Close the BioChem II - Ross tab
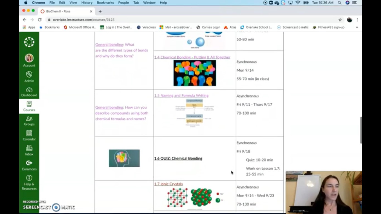 point(91,11)
